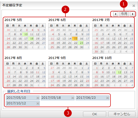Remove selected date 2017/06/23
Viewport: 138px width, 118px height.
click(x=107, y=98)
